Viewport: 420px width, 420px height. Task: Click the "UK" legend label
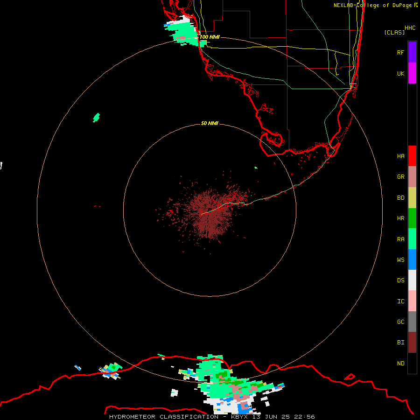tap(400, 73)
